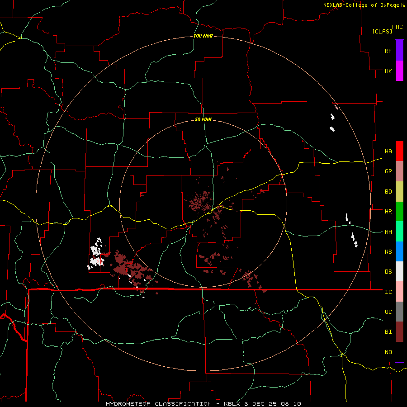Click the HR legend label
The image size is (407, 407).
(388, 212)
